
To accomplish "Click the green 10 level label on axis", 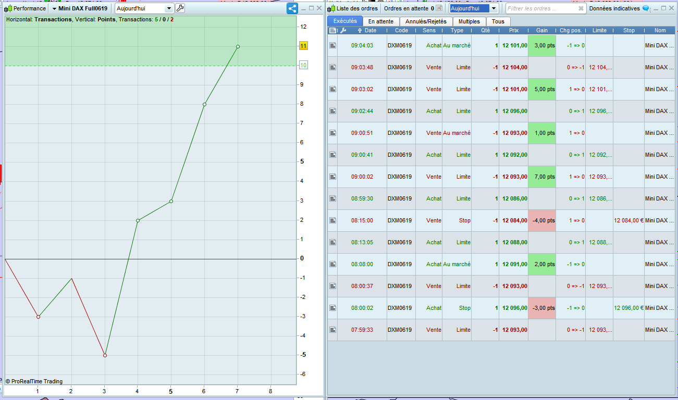I will coord(303,65).
